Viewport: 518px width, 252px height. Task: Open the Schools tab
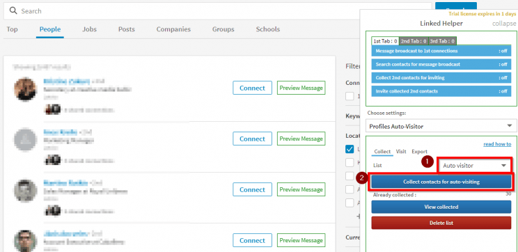[x=268, y=29]
